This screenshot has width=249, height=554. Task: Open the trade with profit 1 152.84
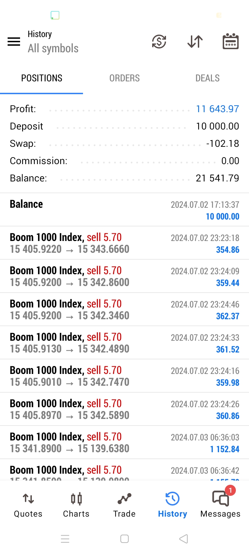[x=124, y=443]
